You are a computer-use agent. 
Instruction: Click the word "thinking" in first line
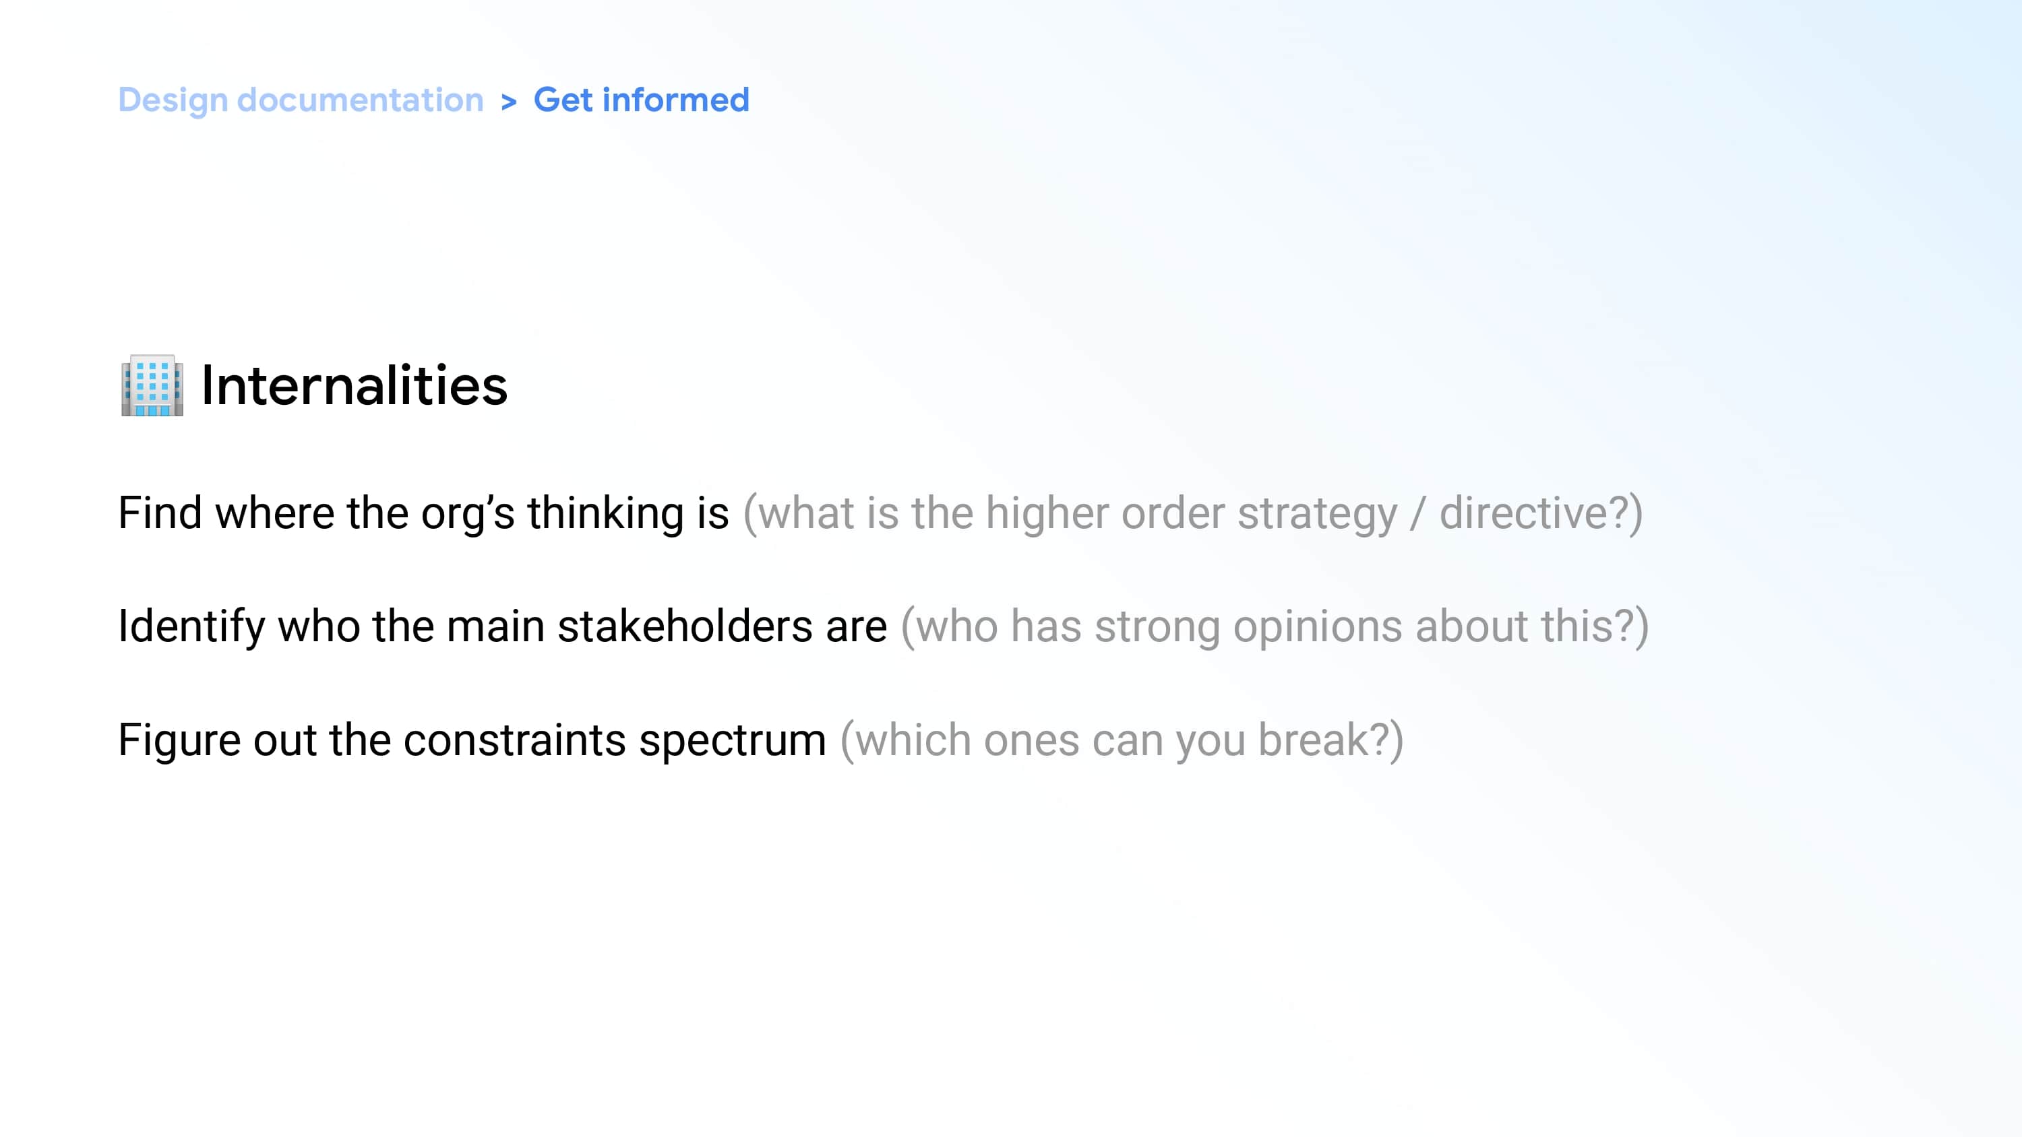click(x=605, y=513)
